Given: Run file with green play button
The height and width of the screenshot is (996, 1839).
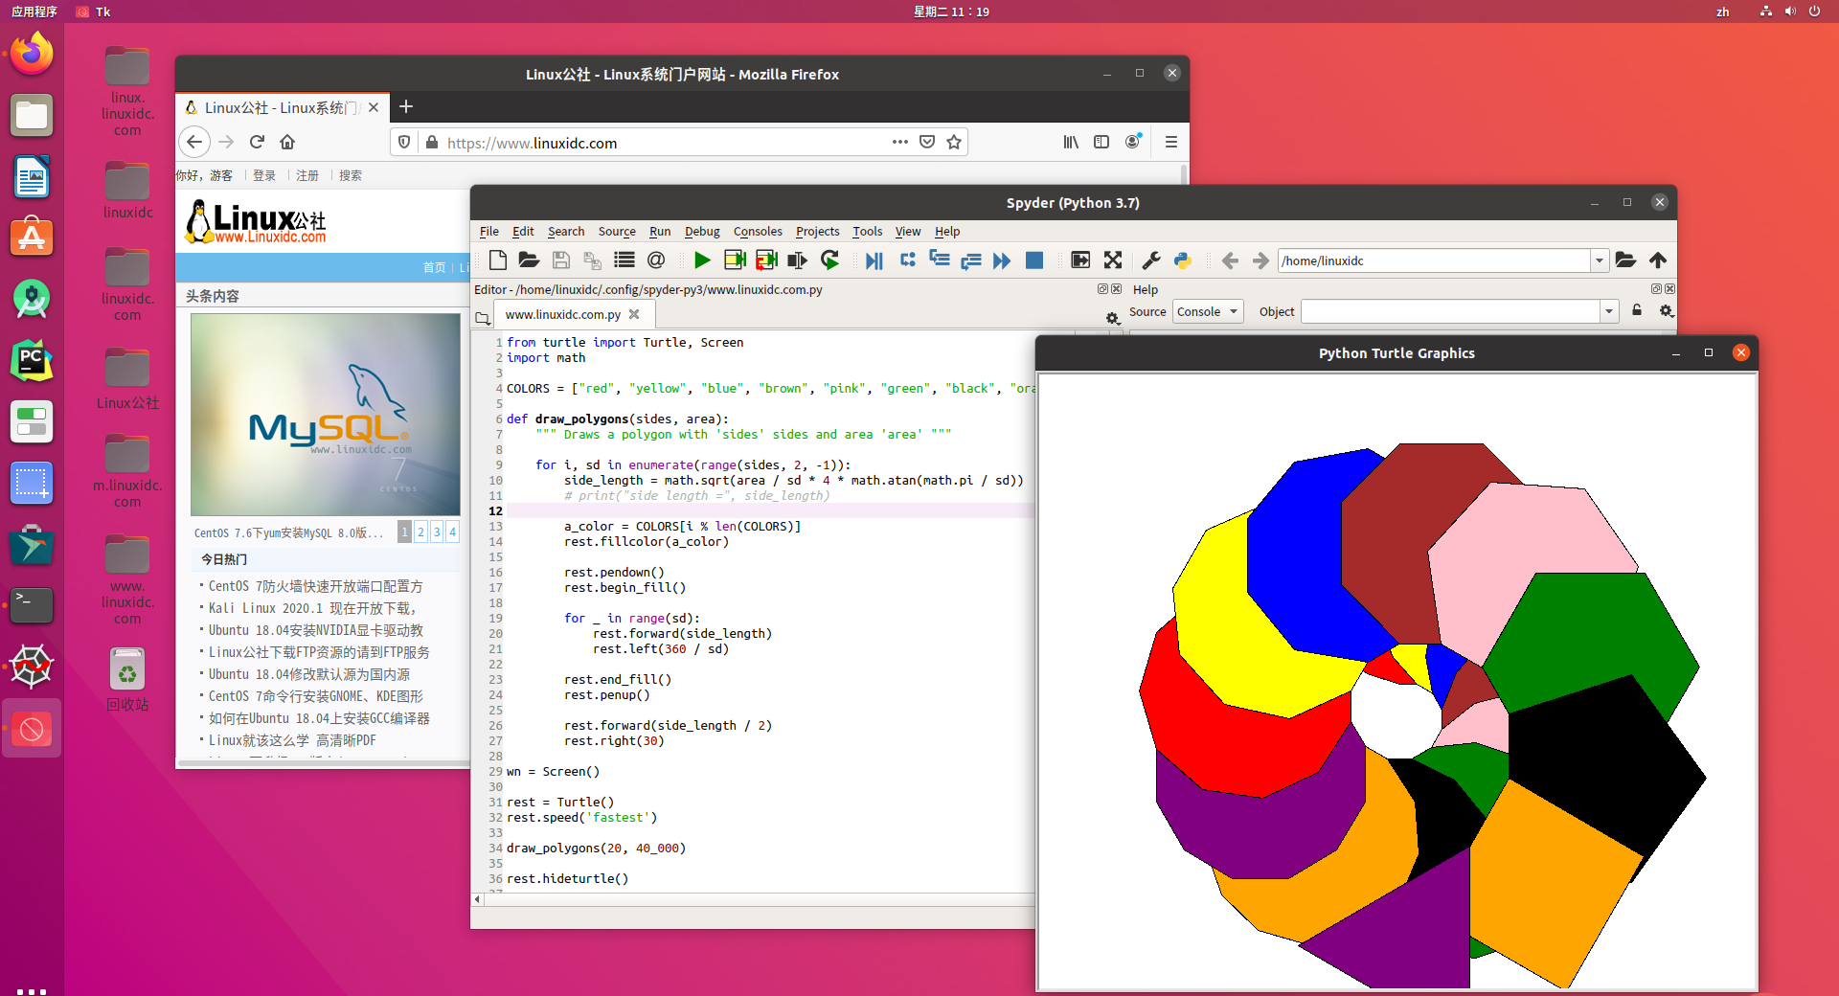Looking at the screenshot, I should [x=702, y=260].
